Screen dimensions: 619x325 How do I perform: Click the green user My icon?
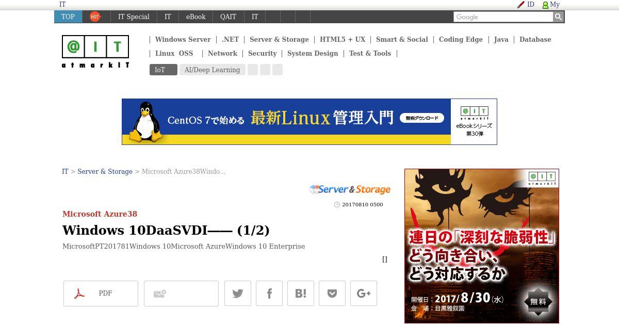click(x=545, y=5)
